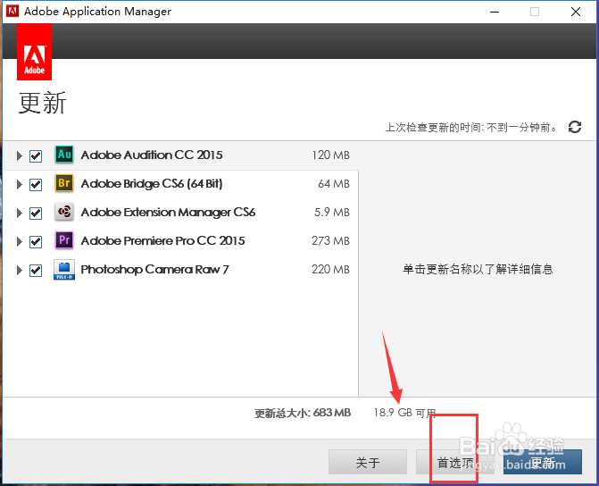Screen dimensions: 599x486
Task: Select the Adobe Bridge CS6 (64 Bit) name
Action: 152,183
